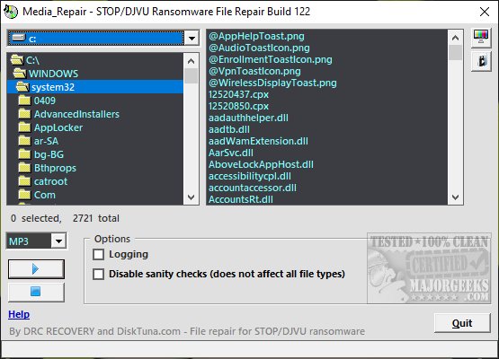
Task: Click the Bthprops folder icon
Action: [x=24, y=168]
